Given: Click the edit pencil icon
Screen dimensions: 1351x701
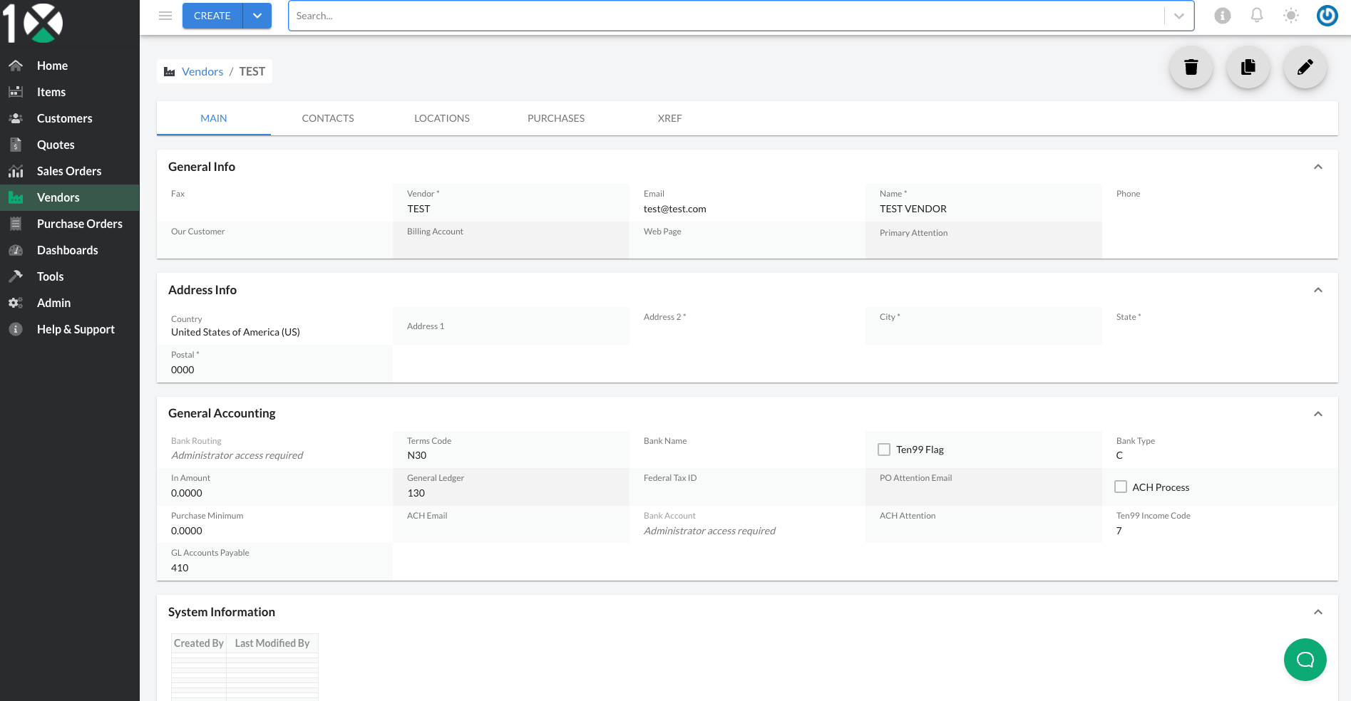Looking at the screenshot, I should pyautogui.click(x=1305, y=68).
